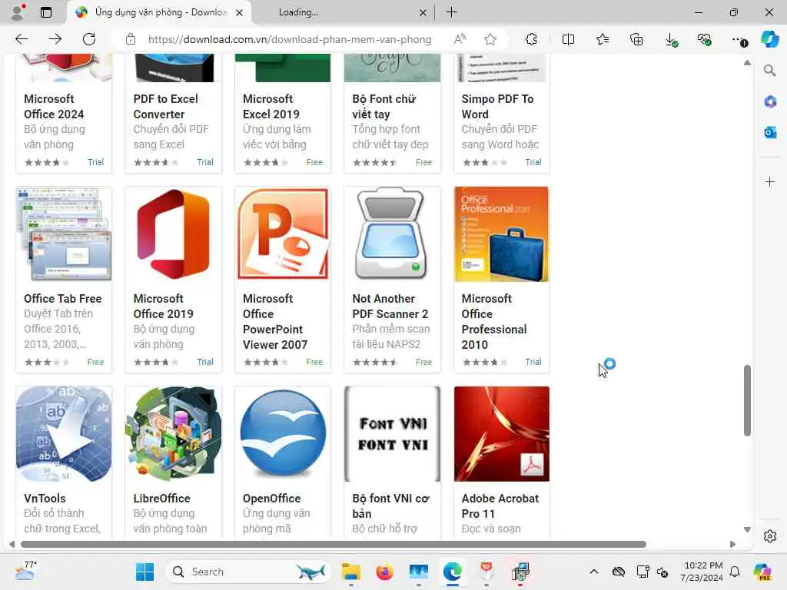Open the LibreOffice title link
This screenshot has width=787, height=590.
(x=161, y=498)
